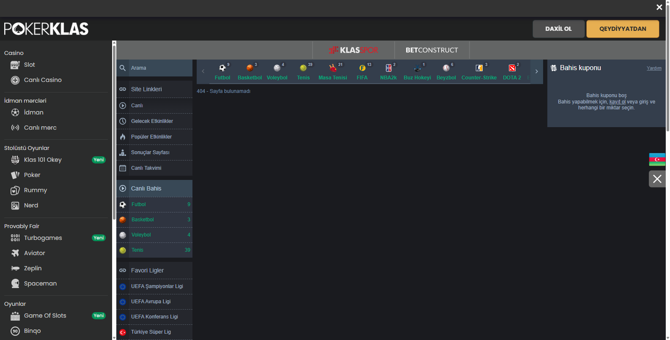Click the DAXİL OL login button
The image size is (670, 340).
558,29
